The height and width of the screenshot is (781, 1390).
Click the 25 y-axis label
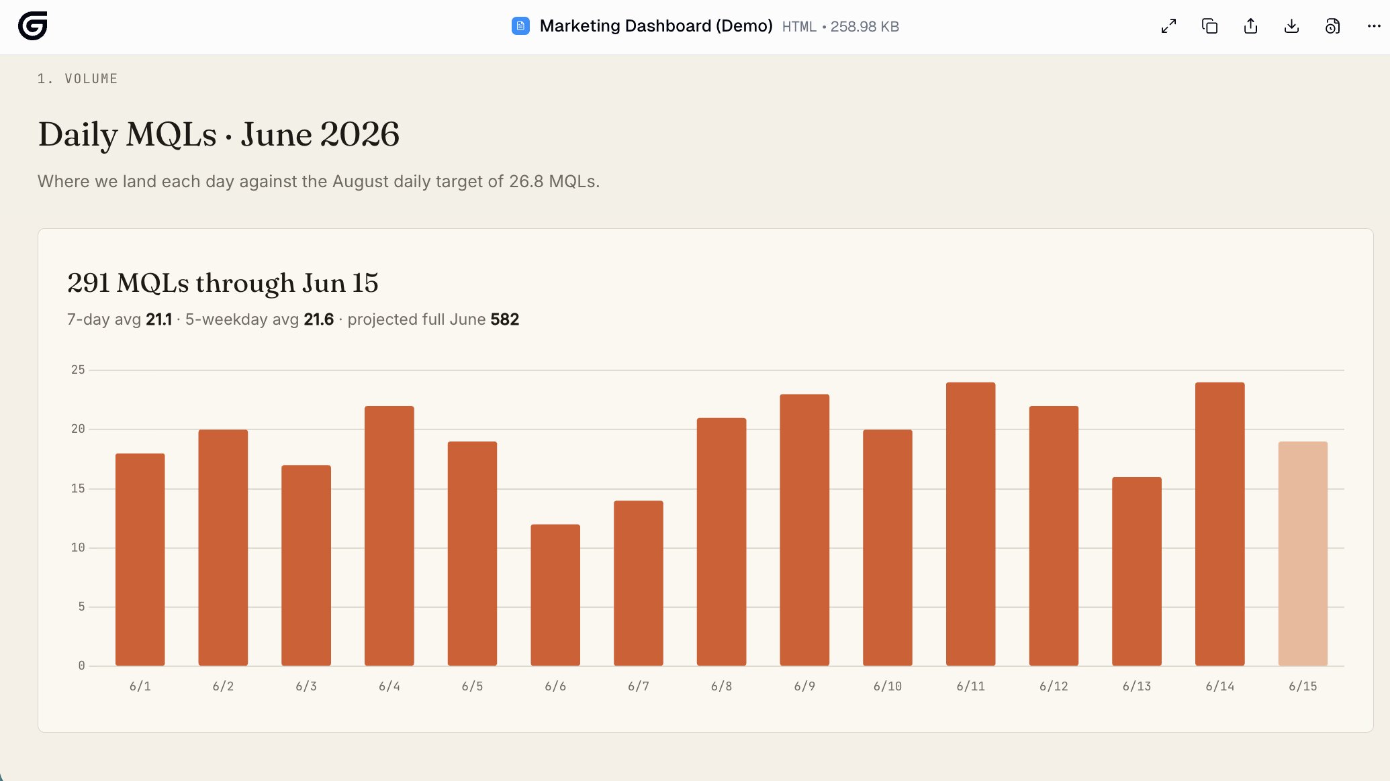(x=78, y=370)
